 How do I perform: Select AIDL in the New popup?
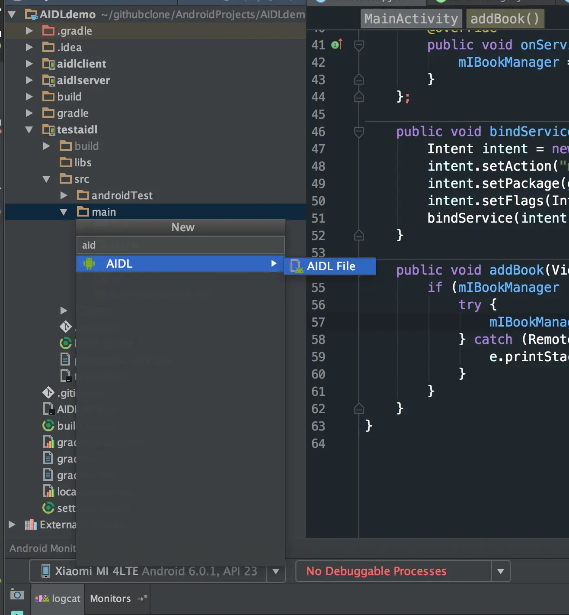pyautogui.click(x=179, y=264)
